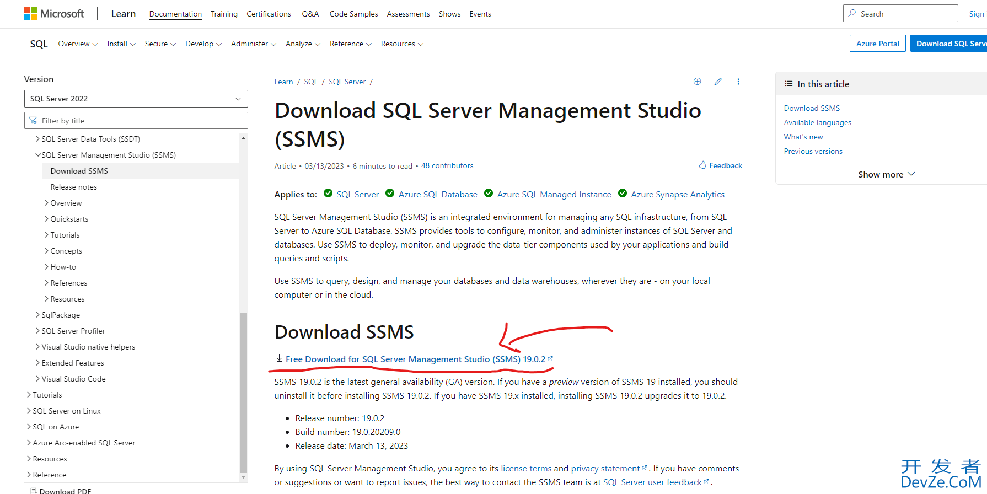Click the search magnifier icon

pos(852,13)
